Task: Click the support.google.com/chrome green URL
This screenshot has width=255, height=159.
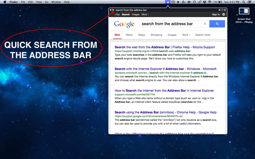Action: [149, 116]
